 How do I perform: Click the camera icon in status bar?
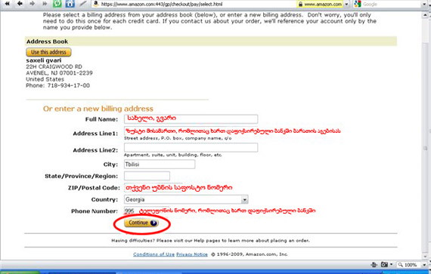(384, 265)
